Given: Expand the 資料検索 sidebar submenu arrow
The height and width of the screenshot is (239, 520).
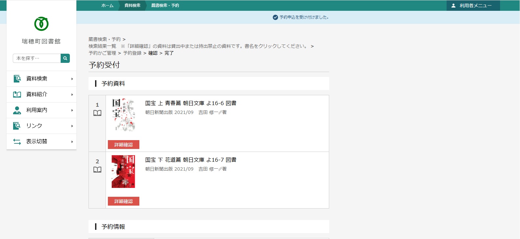Looking at the screenshot, I should point(72,79).
